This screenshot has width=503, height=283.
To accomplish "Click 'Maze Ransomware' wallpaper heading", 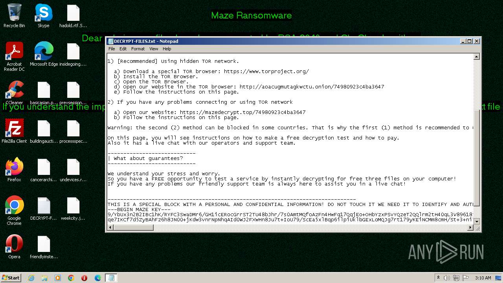I will point(251,15).
